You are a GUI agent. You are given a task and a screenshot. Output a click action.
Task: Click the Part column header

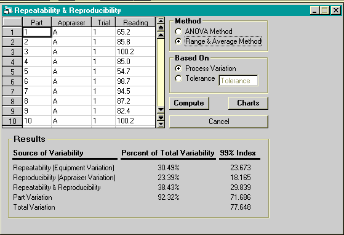click(x=37, y=22)
